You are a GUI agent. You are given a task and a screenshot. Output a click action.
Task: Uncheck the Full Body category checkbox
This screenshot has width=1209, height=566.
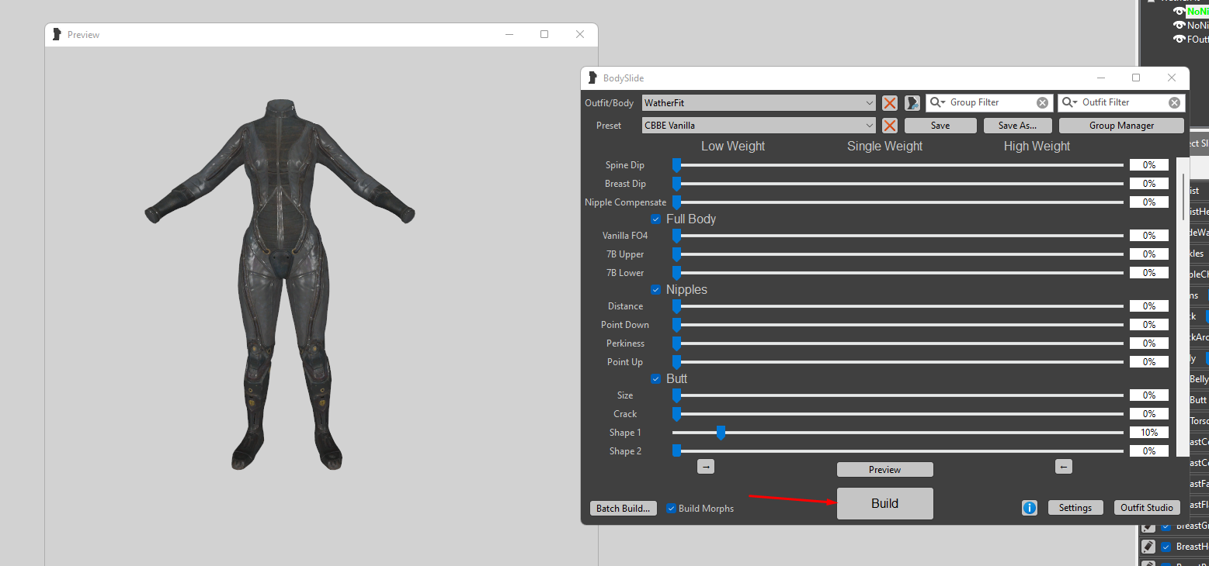pos(655,219)
